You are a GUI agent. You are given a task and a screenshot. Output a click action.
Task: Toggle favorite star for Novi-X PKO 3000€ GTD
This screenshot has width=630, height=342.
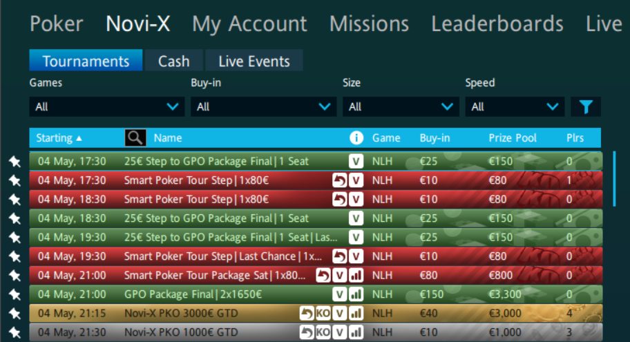[15, 314]
